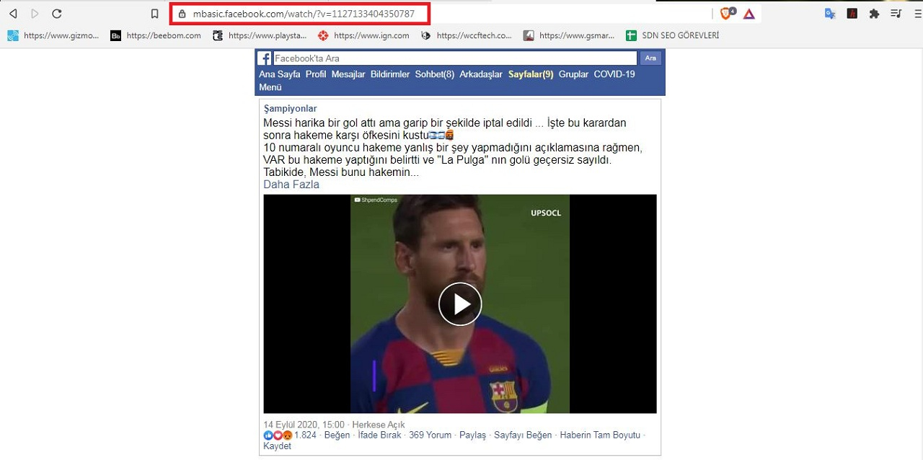Bookmark this page using the star icon

click(x=154, y=13)
